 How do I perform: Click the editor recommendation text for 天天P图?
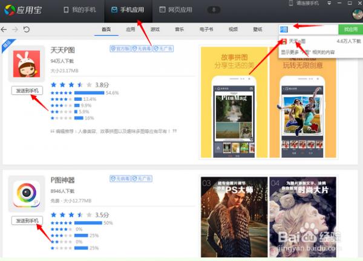(x=114, y=131)
